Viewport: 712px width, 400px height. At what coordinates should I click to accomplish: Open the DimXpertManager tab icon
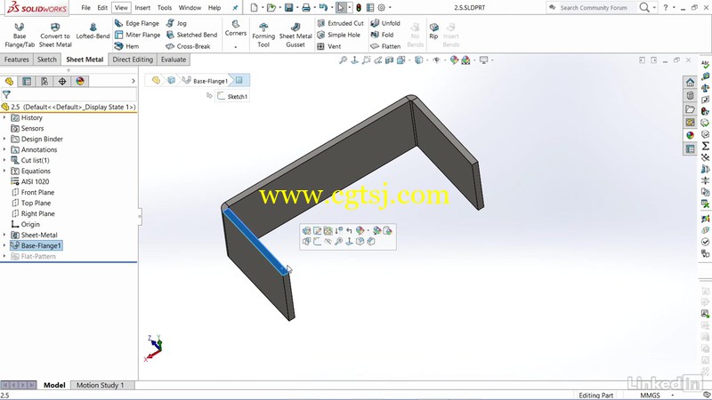coord(62,81)
